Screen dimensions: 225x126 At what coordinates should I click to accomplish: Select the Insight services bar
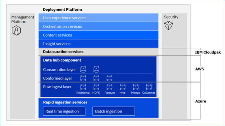[99, 44]
